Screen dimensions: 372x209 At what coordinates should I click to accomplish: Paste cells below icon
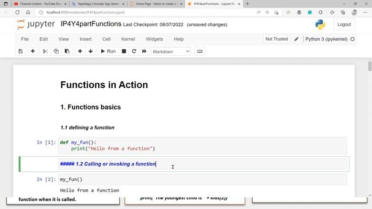(67, 51)
